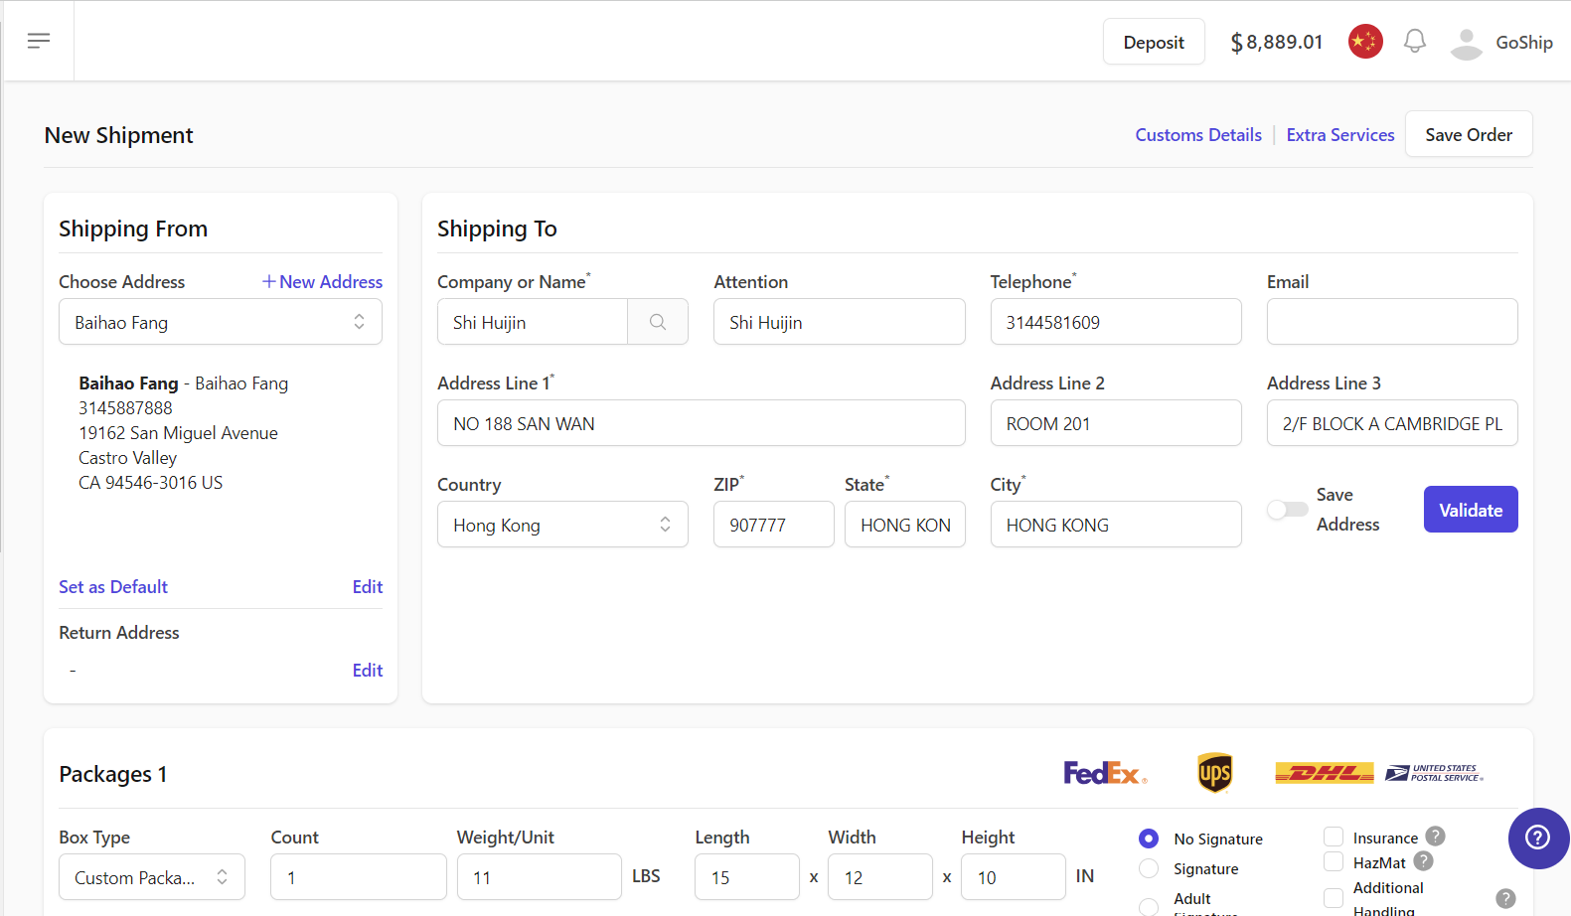Image resolution: width=1571 pixels, height=916 pixels.
Task: Click the Address Line 2 field
Action: 1116,423
